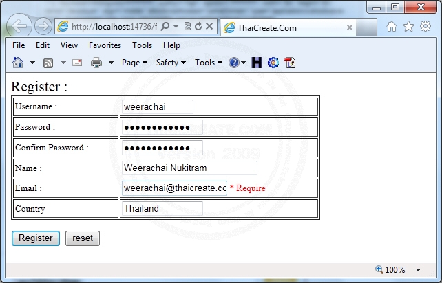Expand the Help icon dropdown arrow
Screen dimensions: 442x283
tap(244, 63)
